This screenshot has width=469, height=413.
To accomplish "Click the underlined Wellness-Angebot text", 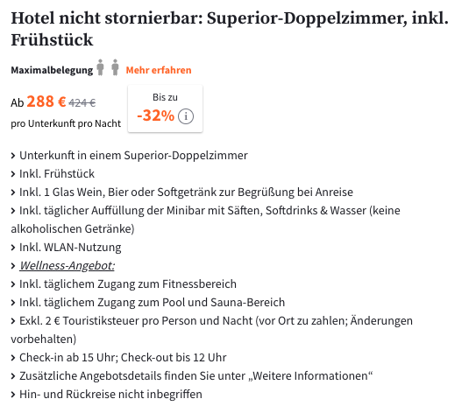I will pos(67,265).
